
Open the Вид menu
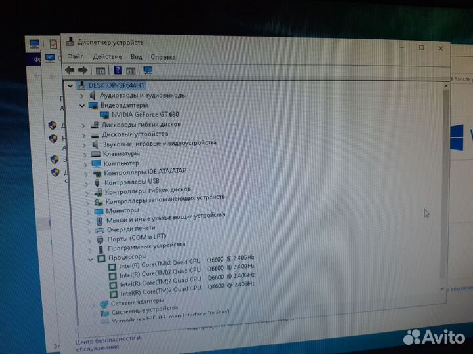coord(136,57)
